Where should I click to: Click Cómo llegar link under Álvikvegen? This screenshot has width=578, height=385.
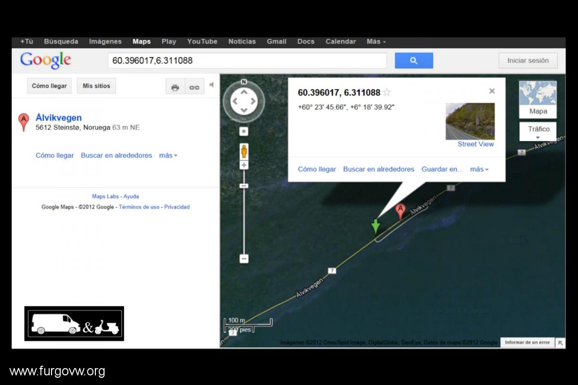pos(55,156)
